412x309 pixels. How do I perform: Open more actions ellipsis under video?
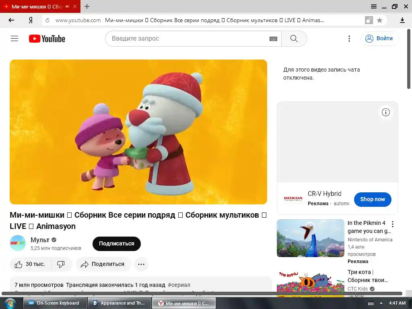tap(141, 264)
